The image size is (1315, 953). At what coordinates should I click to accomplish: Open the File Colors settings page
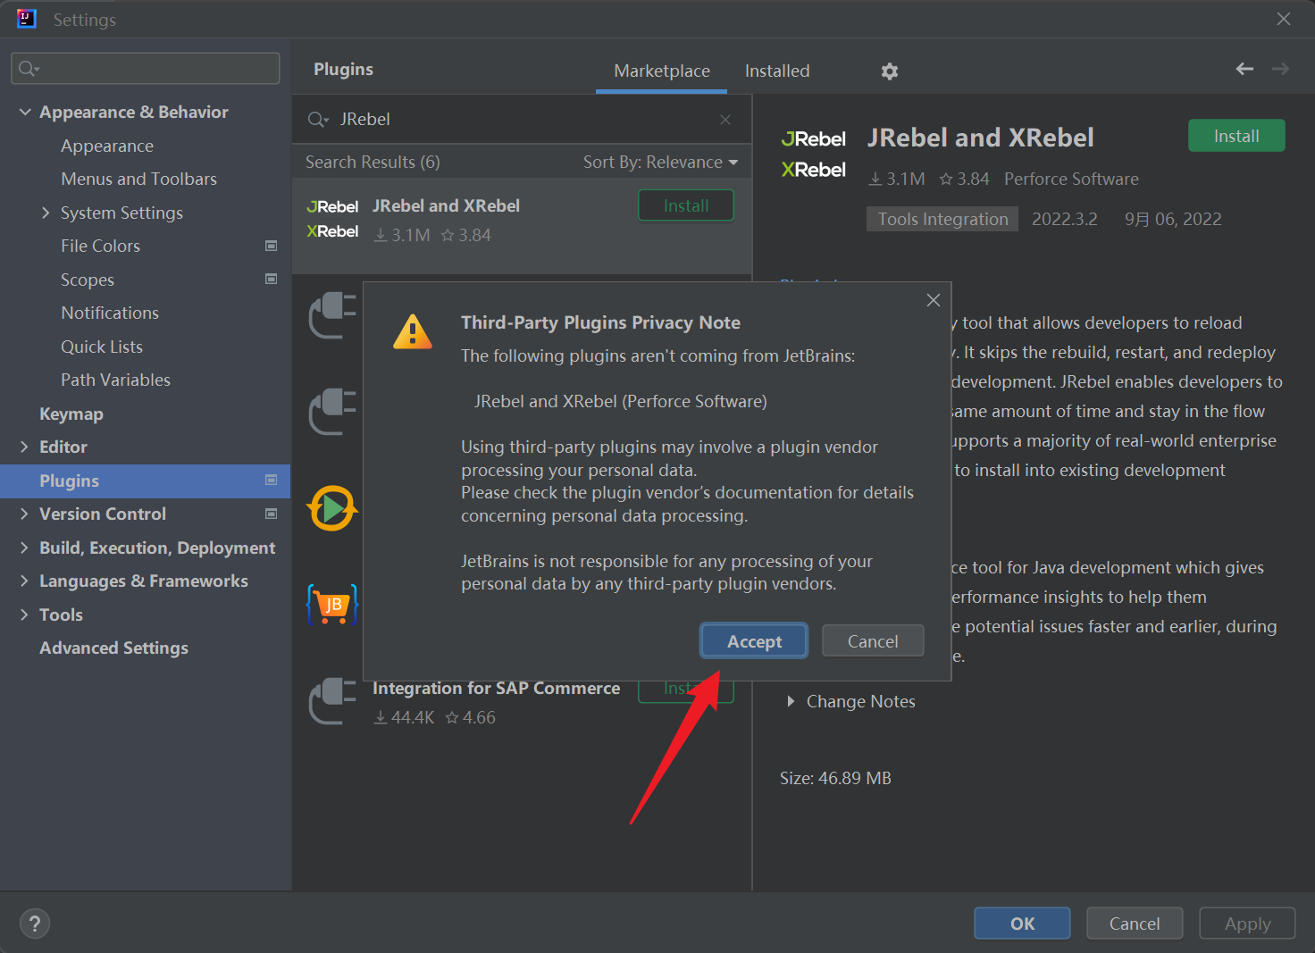(x=100, y=246)
